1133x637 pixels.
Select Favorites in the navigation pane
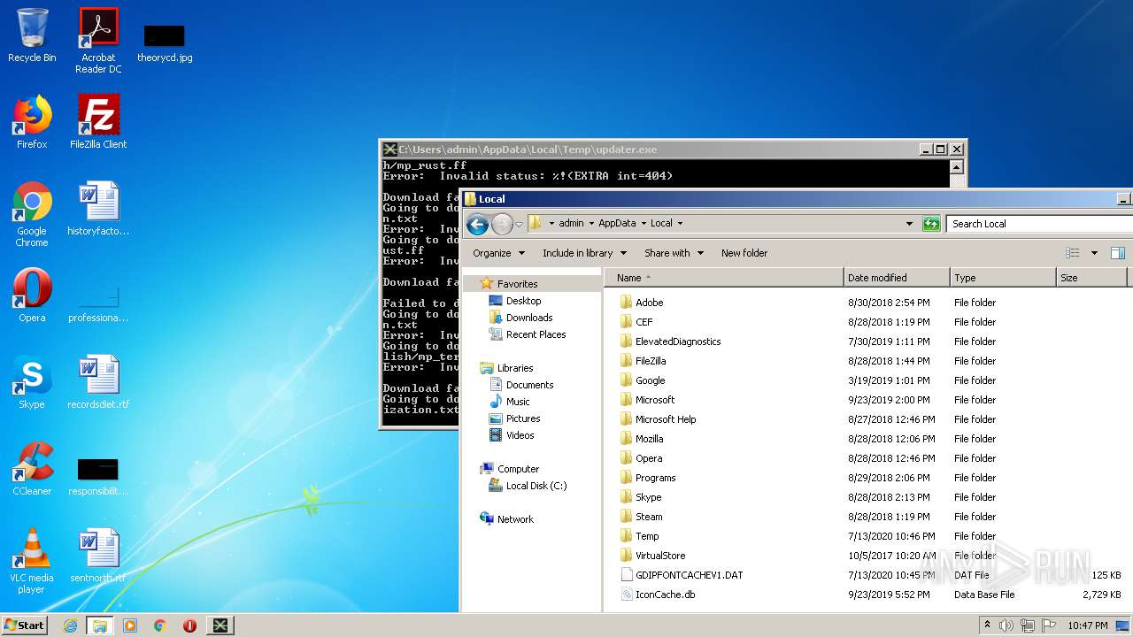[517, 284]
